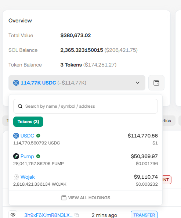This screenshot has height=218, width=181.
Task: Open the Pump token link
Action: [x=27, y=156]
